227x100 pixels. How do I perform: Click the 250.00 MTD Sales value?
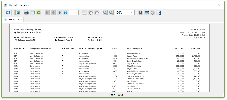point(197,66)
